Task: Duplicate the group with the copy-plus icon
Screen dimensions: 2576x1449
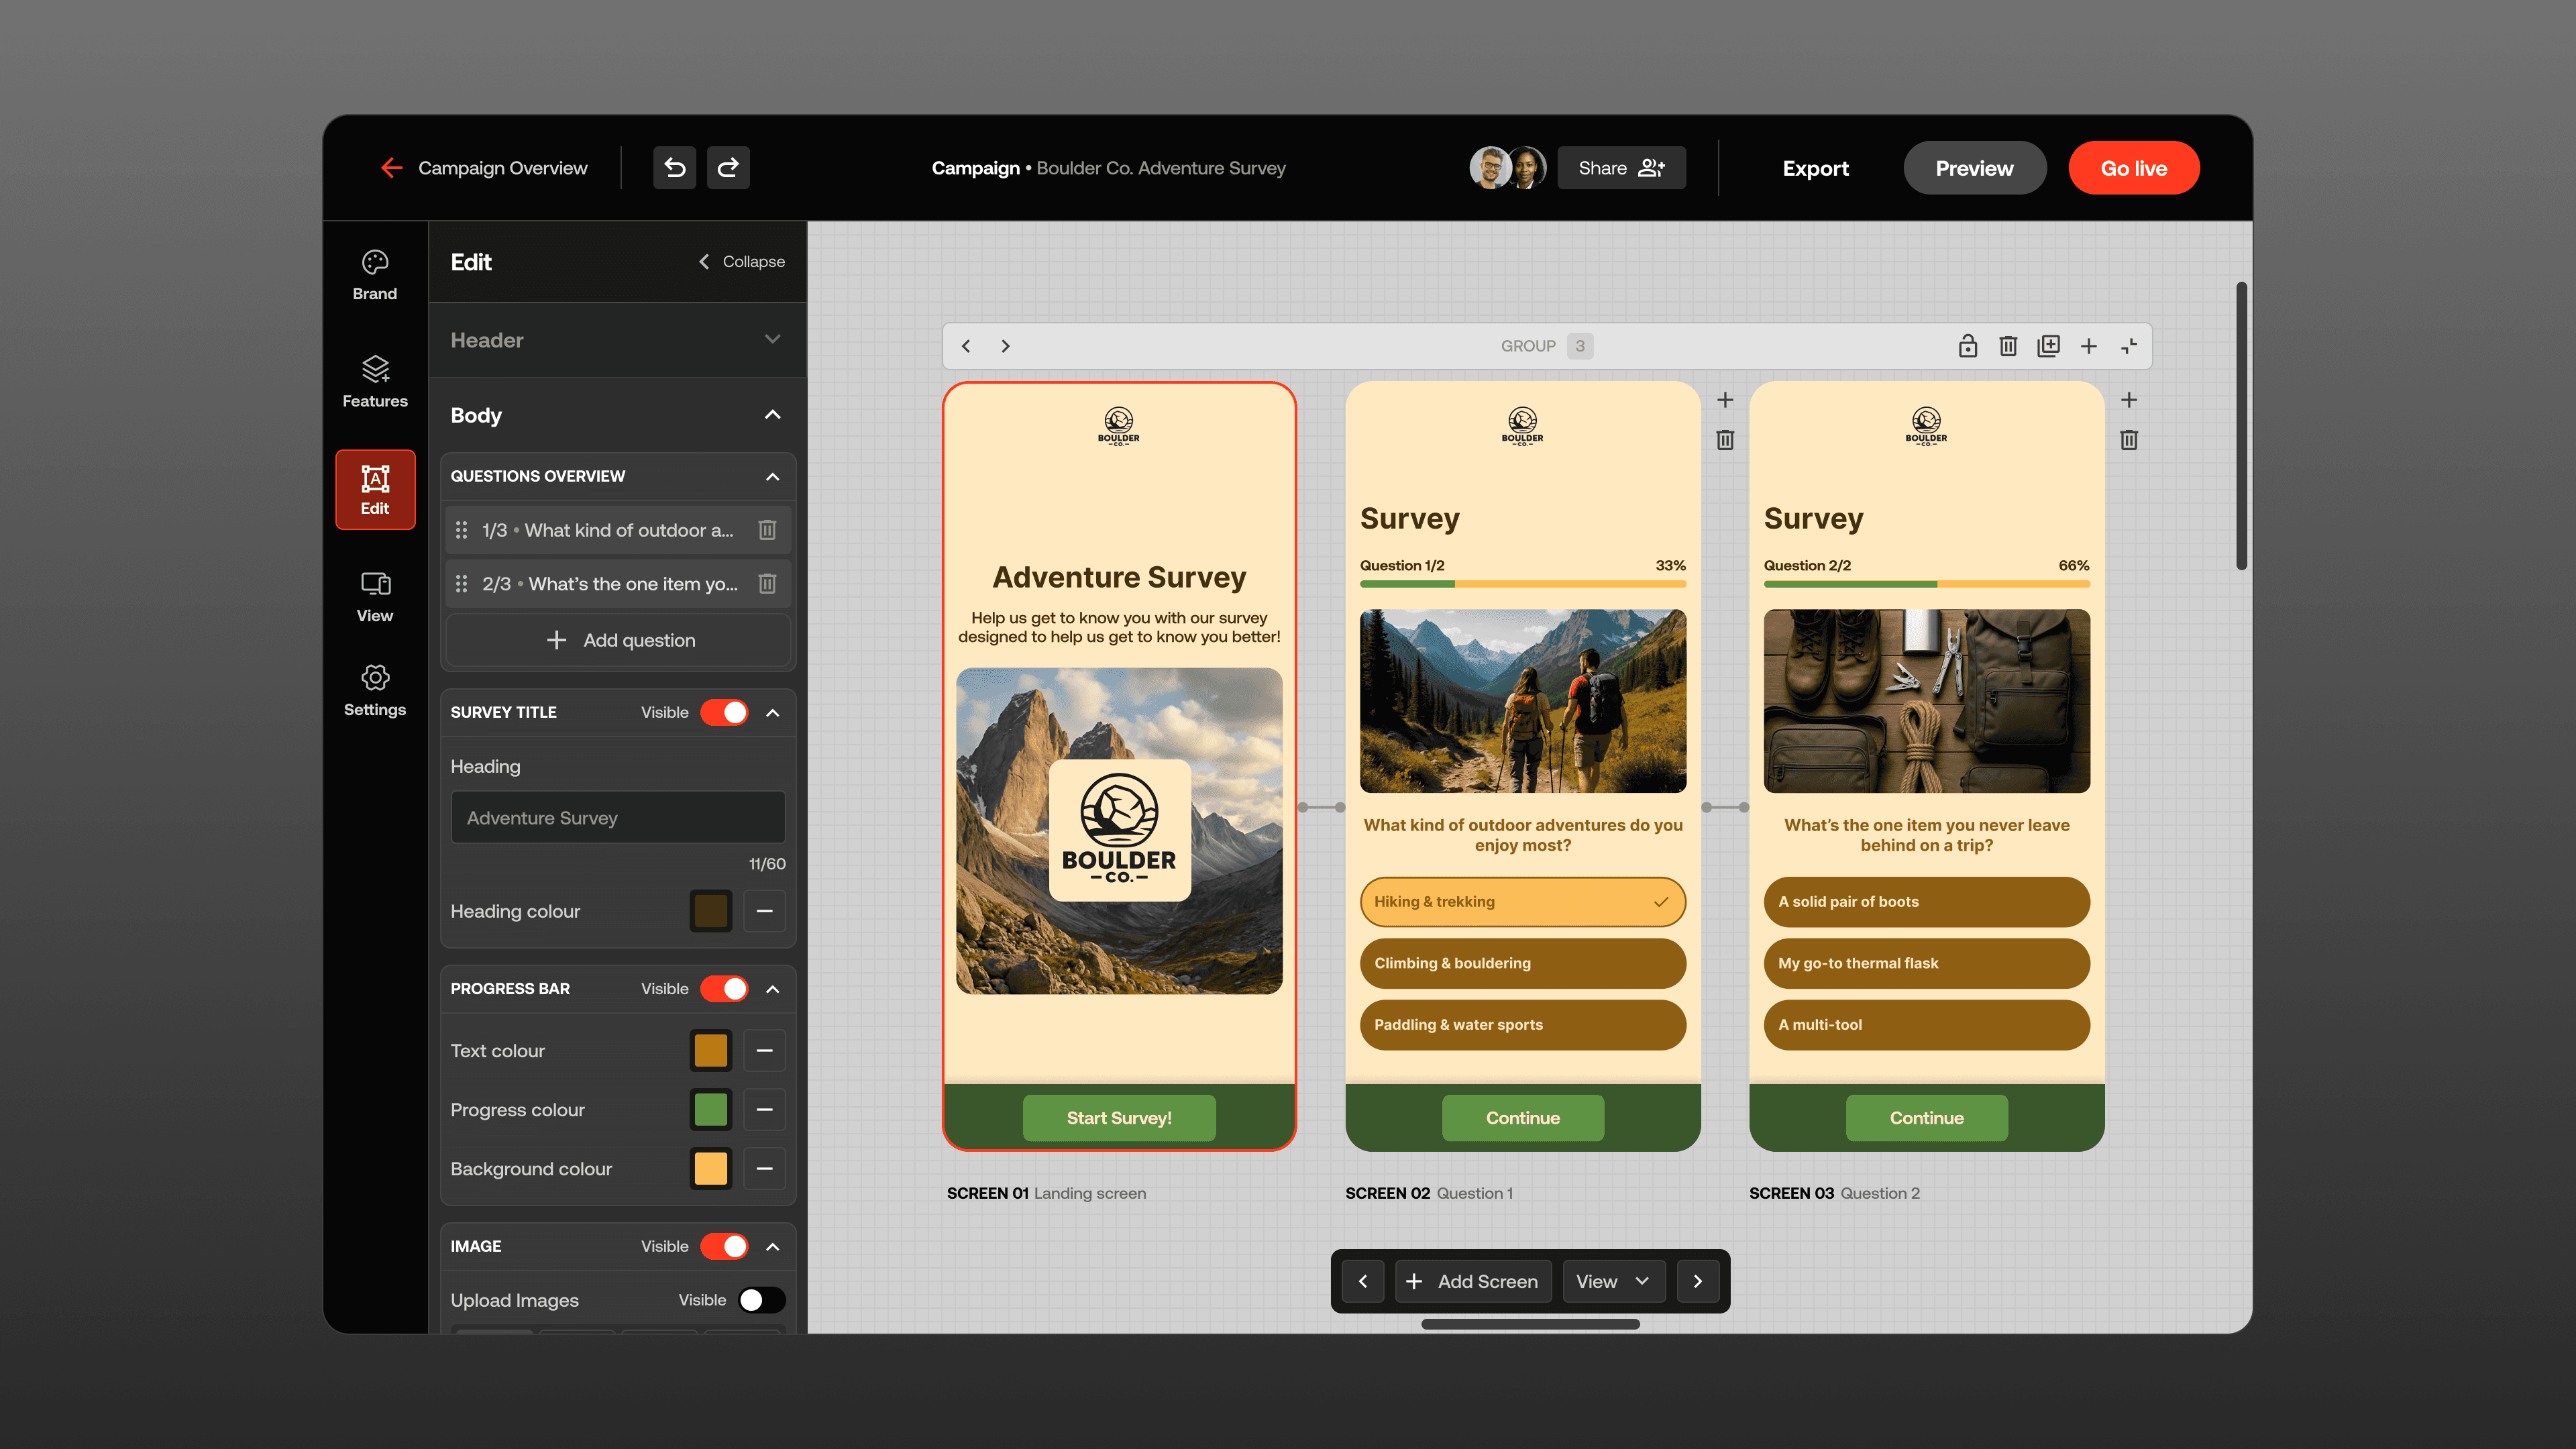Action: [x=2048, y=346]
